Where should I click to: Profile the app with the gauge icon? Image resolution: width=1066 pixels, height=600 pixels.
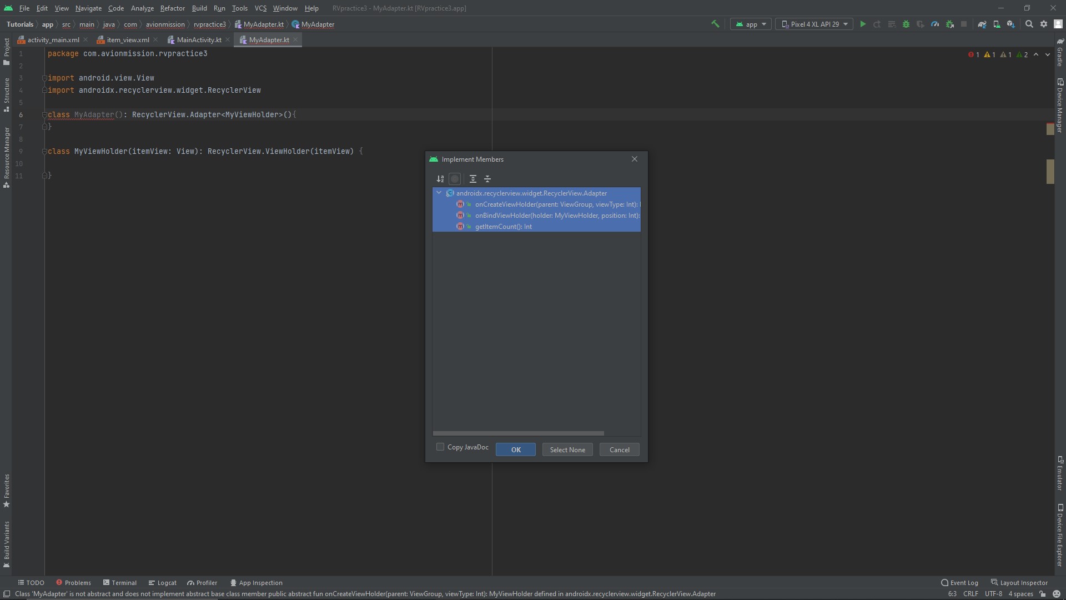[x=936, y=24]
